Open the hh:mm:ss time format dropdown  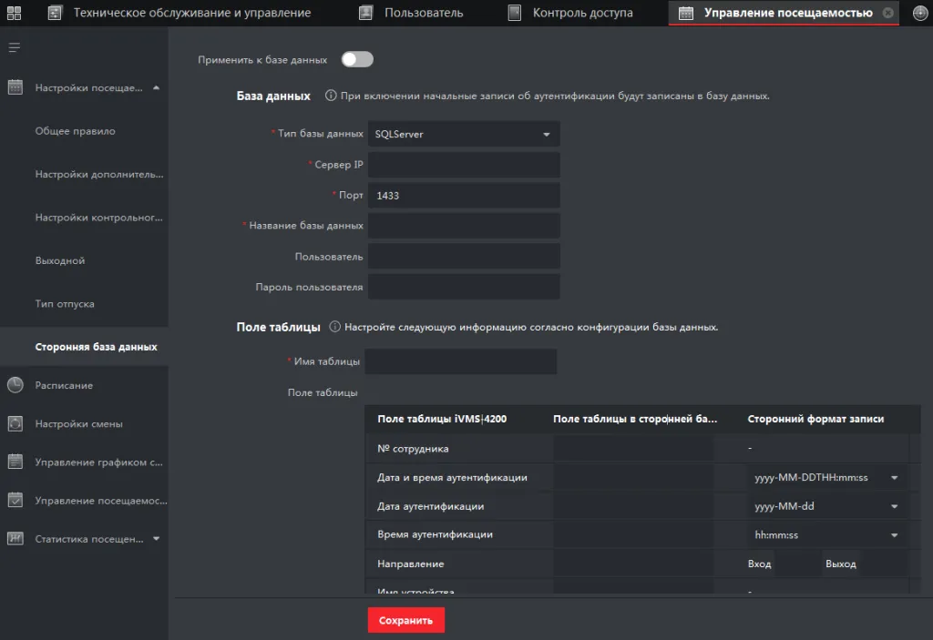pyautogui.click(x=825, y=535)
